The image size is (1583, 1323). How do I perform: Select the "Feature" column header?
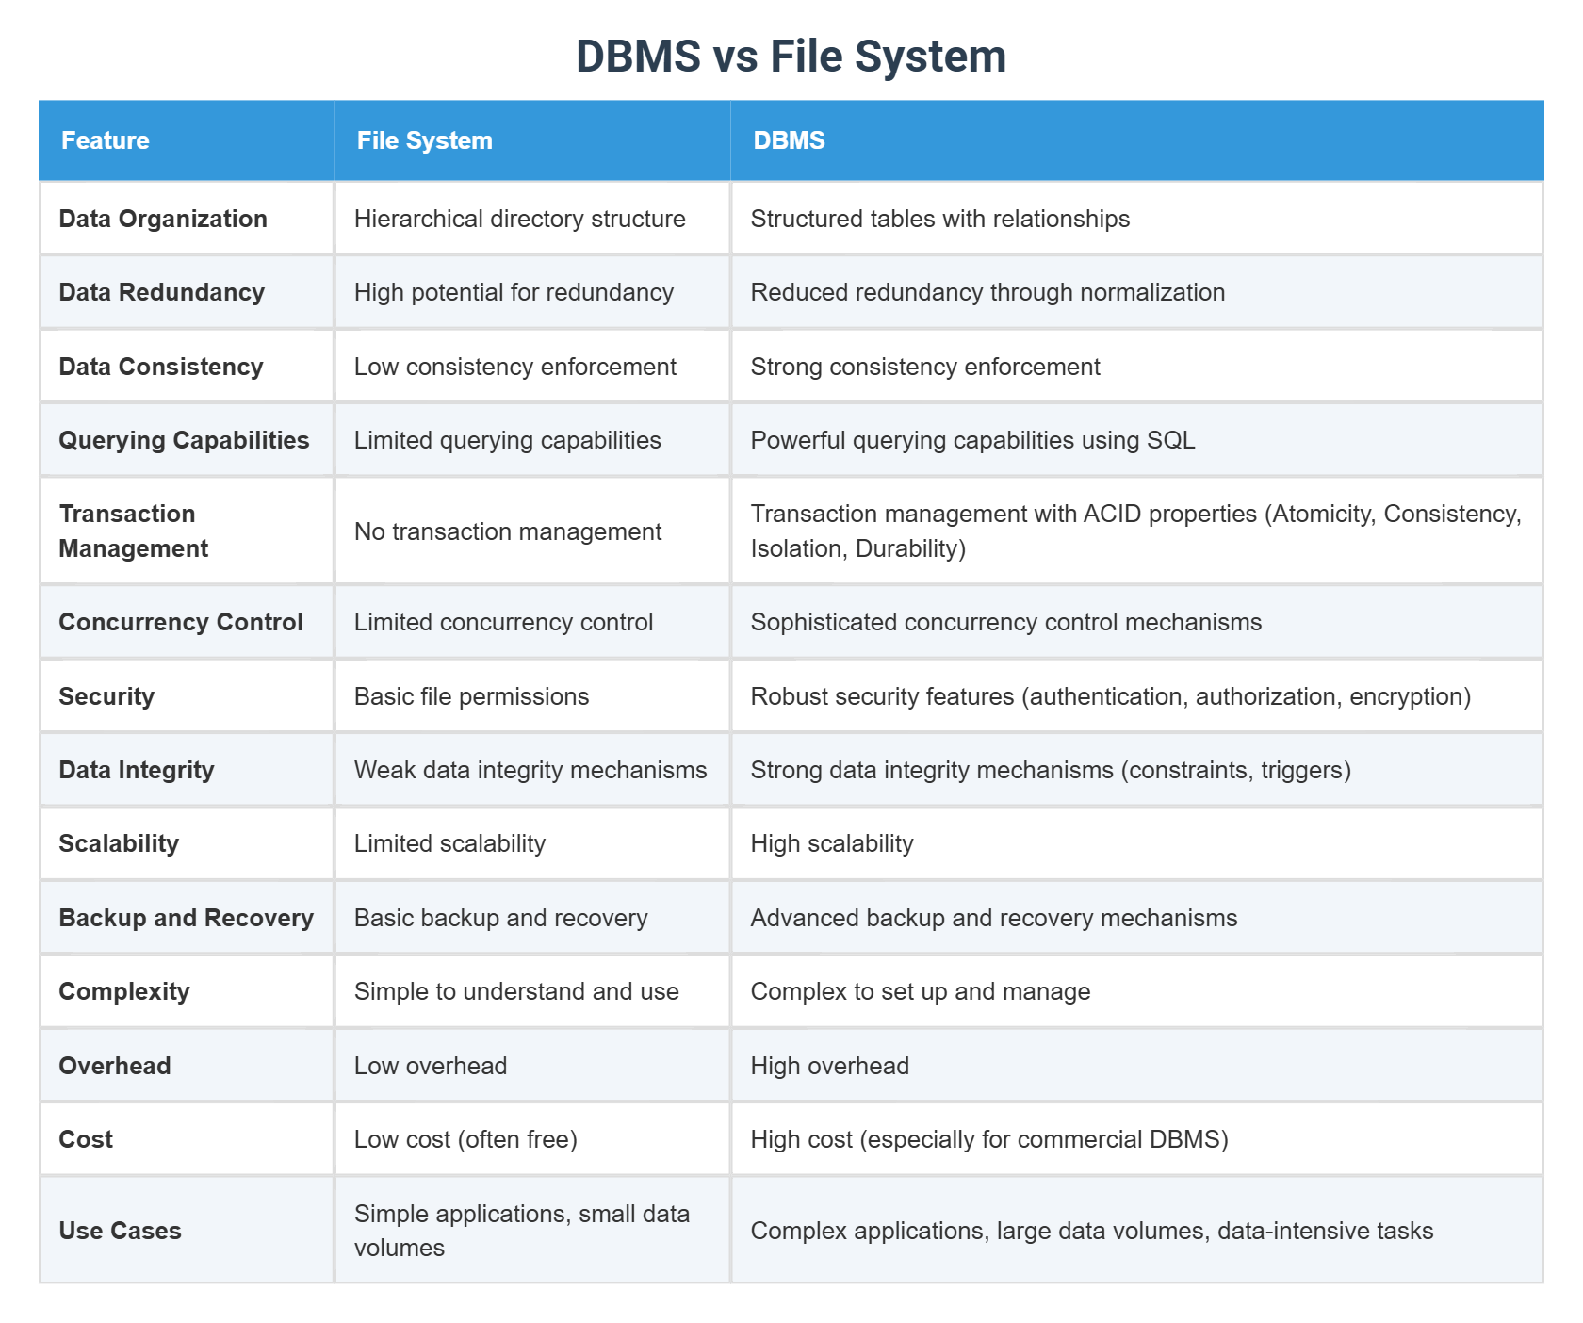(187, 140)
